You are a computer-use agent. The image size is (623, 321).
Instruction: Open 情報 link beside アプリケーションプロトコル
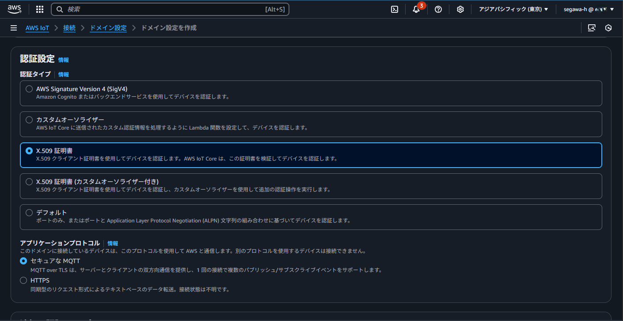(113, 243)
